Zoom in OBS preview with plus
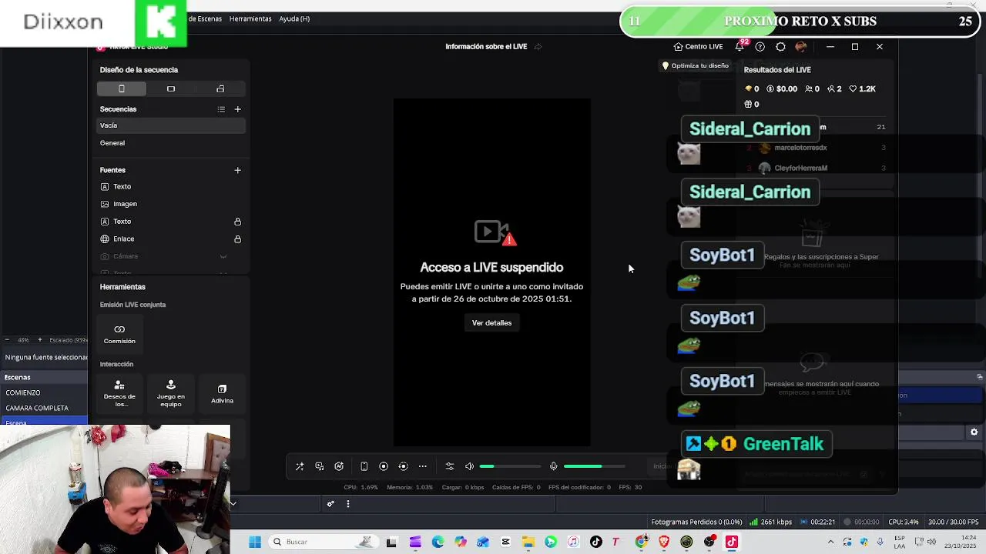 click(x=40, y=339)
